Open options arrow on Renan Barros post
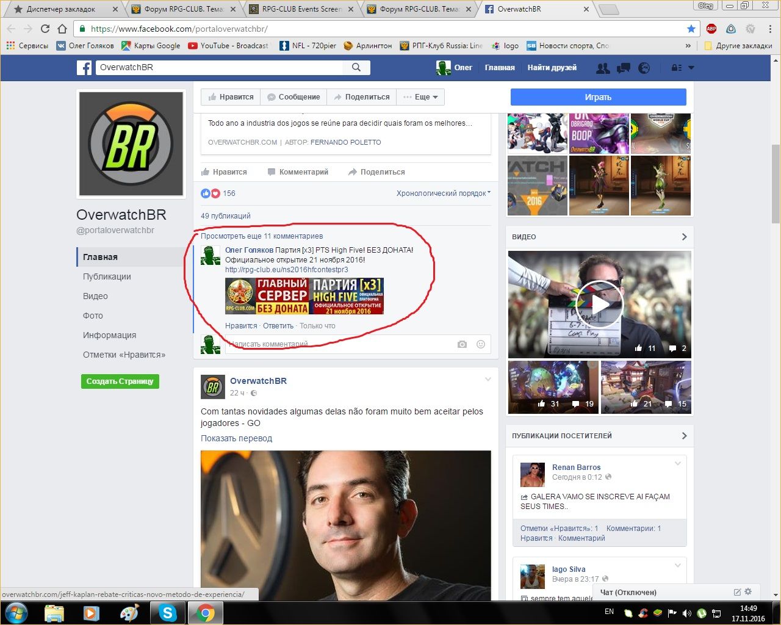Image resolution: width=781 pixels, height=625 pixels. tap(677, 463)
